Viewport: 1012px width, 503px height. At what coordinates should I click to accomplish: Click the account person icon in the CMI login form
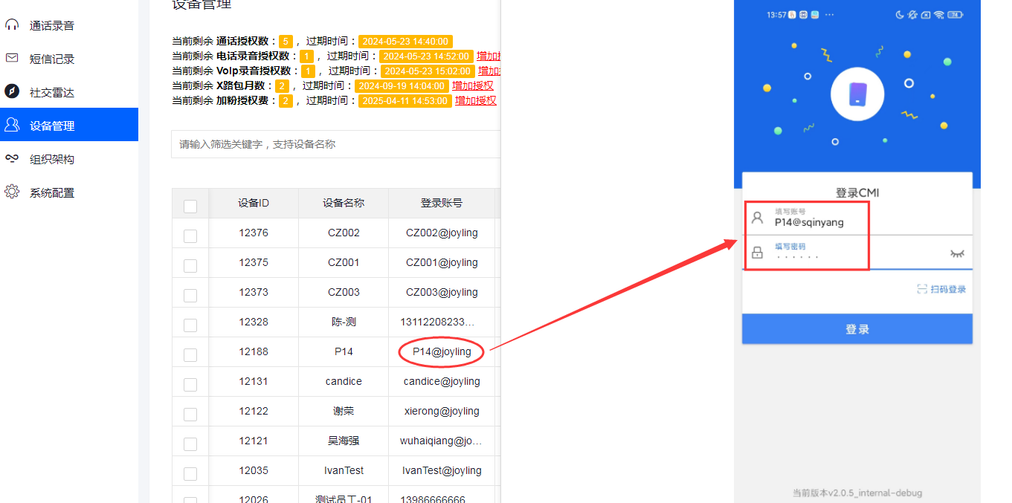pos(757,218)
